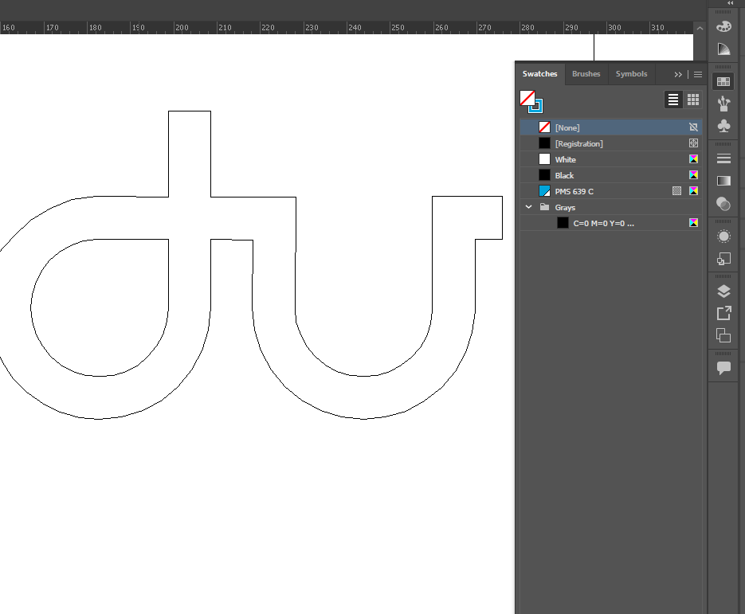Screen dimensions: 745x614
Task: Activate the blue Stroke box in Swatches panel
Action: 537,108
